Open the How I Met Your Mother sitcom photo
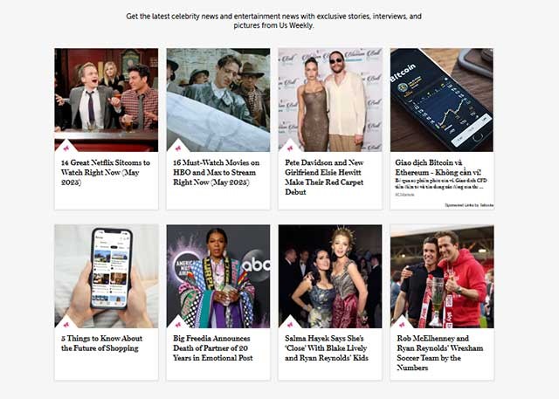Screen dimensions: 559x399 [107, 100]
